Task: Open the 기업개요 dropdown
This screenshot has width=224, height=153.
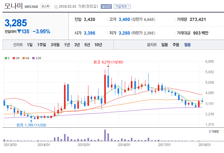Action: coord(122,6)
